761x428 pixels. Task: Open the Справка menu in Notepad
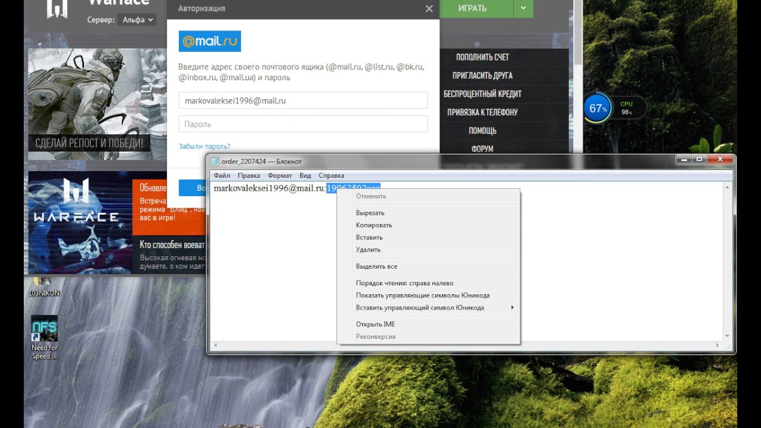tap(331, 175)
